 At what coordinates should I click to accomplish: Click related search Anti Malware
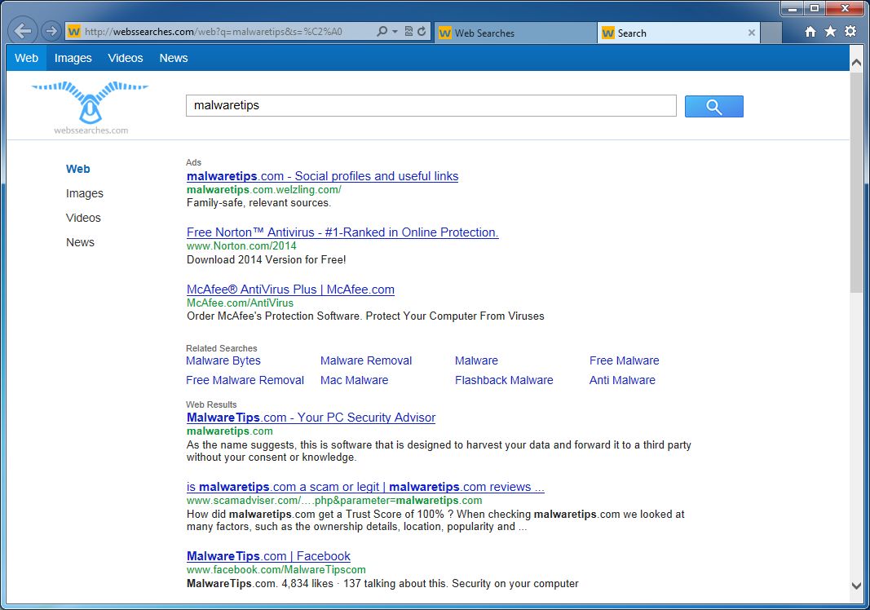pos(622,380)
